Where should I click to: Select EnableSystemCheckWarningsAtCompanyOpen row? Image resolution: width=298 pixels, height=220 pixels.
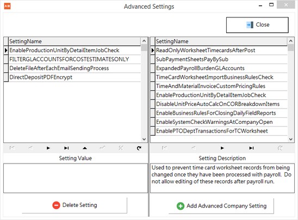click(x=221, y=122)
